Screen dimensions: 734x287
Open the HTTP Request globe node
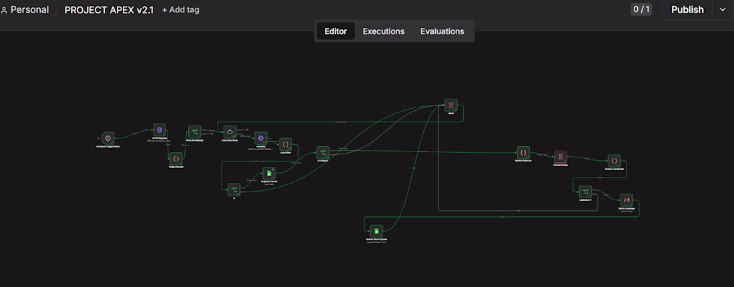coord(159,130)
